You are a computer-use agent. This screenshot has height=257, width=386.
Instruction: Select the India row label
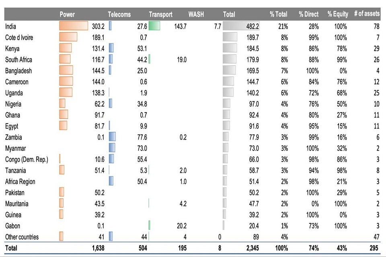click(x=11, y=27)
